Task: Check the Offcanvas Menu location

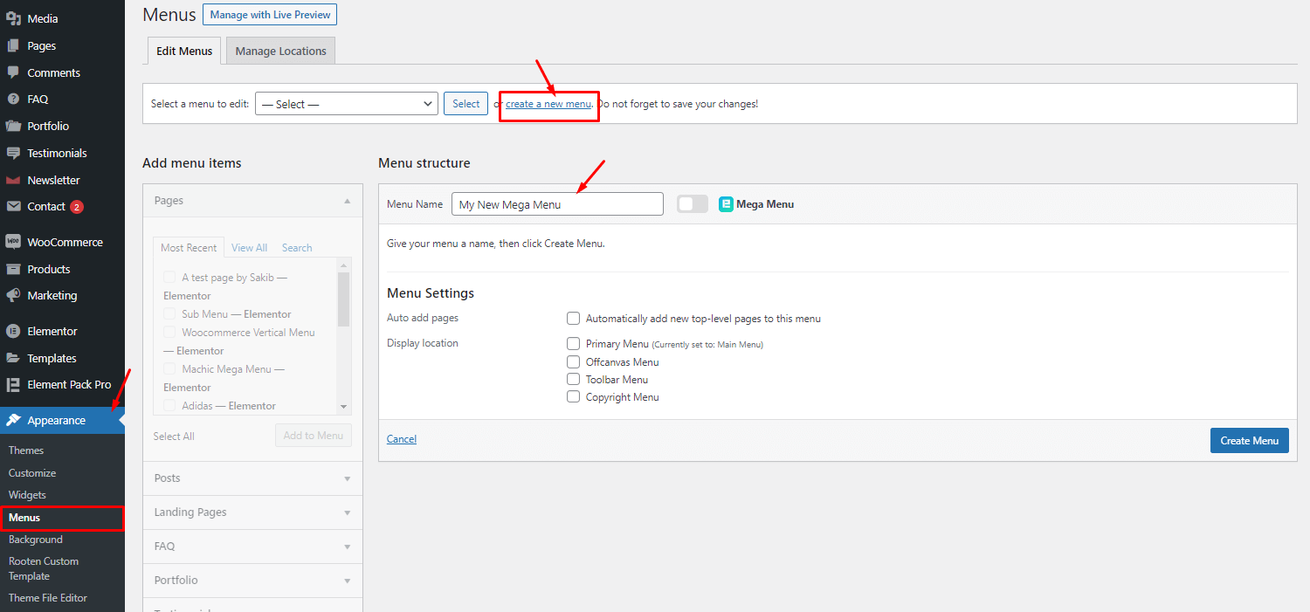Action: click(573, 361)
